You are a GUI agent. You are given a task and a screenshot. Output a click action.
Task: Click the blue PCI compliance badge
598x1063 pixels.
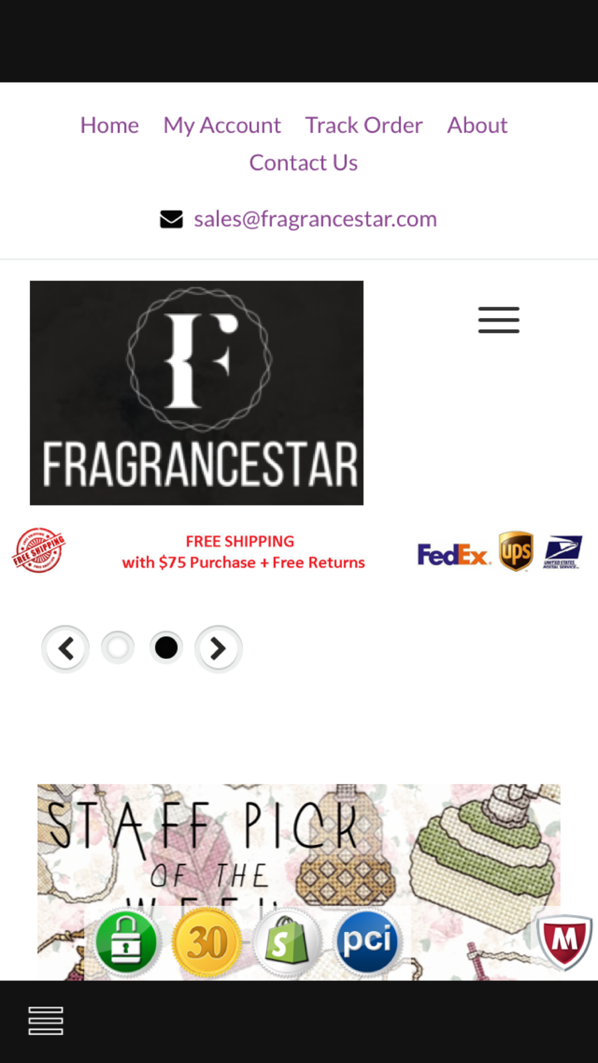pyautogui.click(x=367, y=942)
